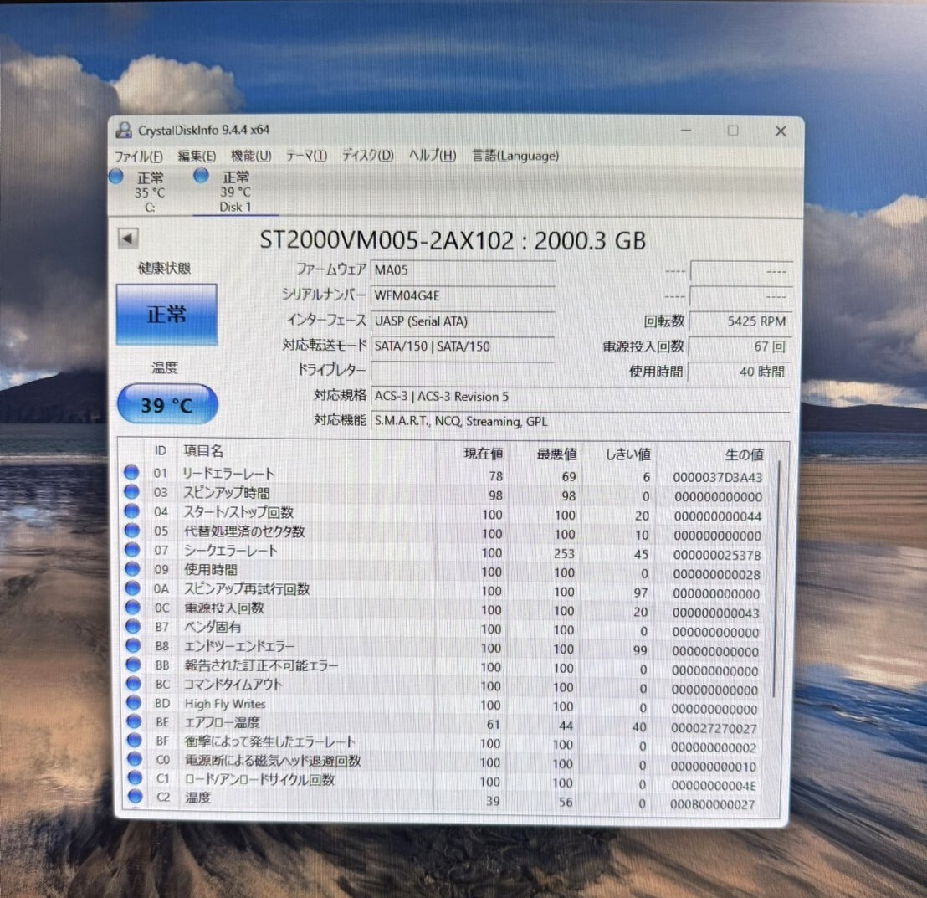Screen dimensions: 927x898
Task: Open the 言語(Language) menu
Action: (515, 156)
